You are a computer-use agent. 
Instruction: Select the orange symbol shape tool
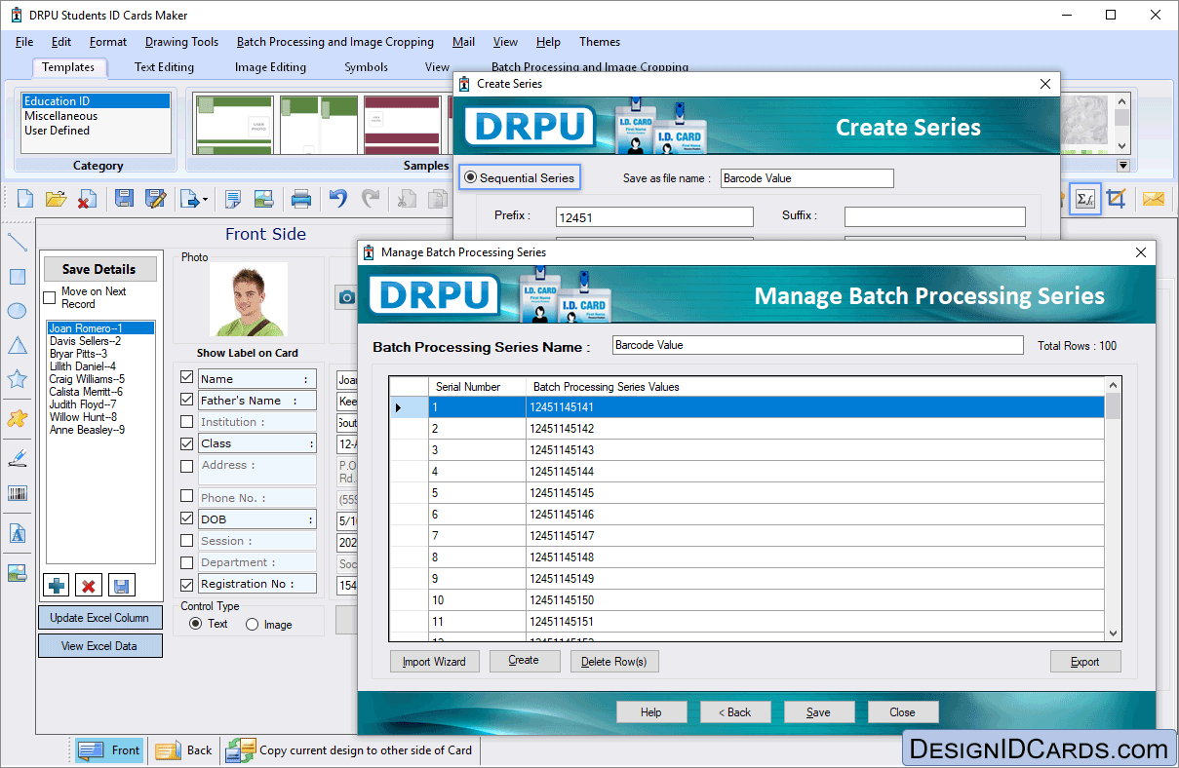[17, 418]
